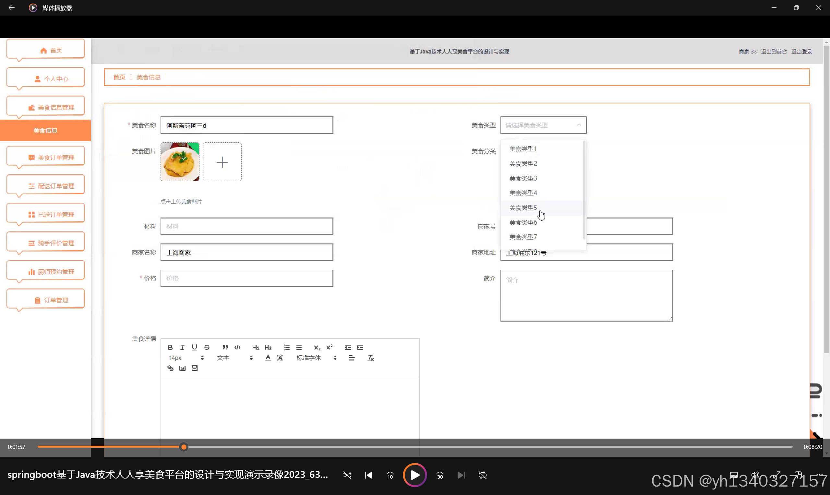
Task: Click the Bold icon in editor toolbar
Action: pyautogui.click(x=170, y=348)
